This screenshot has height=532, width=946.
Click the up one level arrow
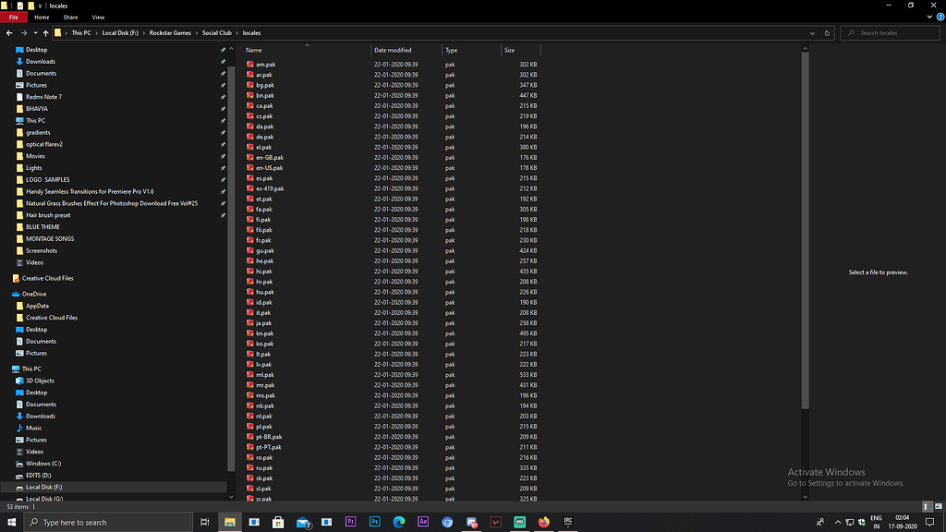46,32
